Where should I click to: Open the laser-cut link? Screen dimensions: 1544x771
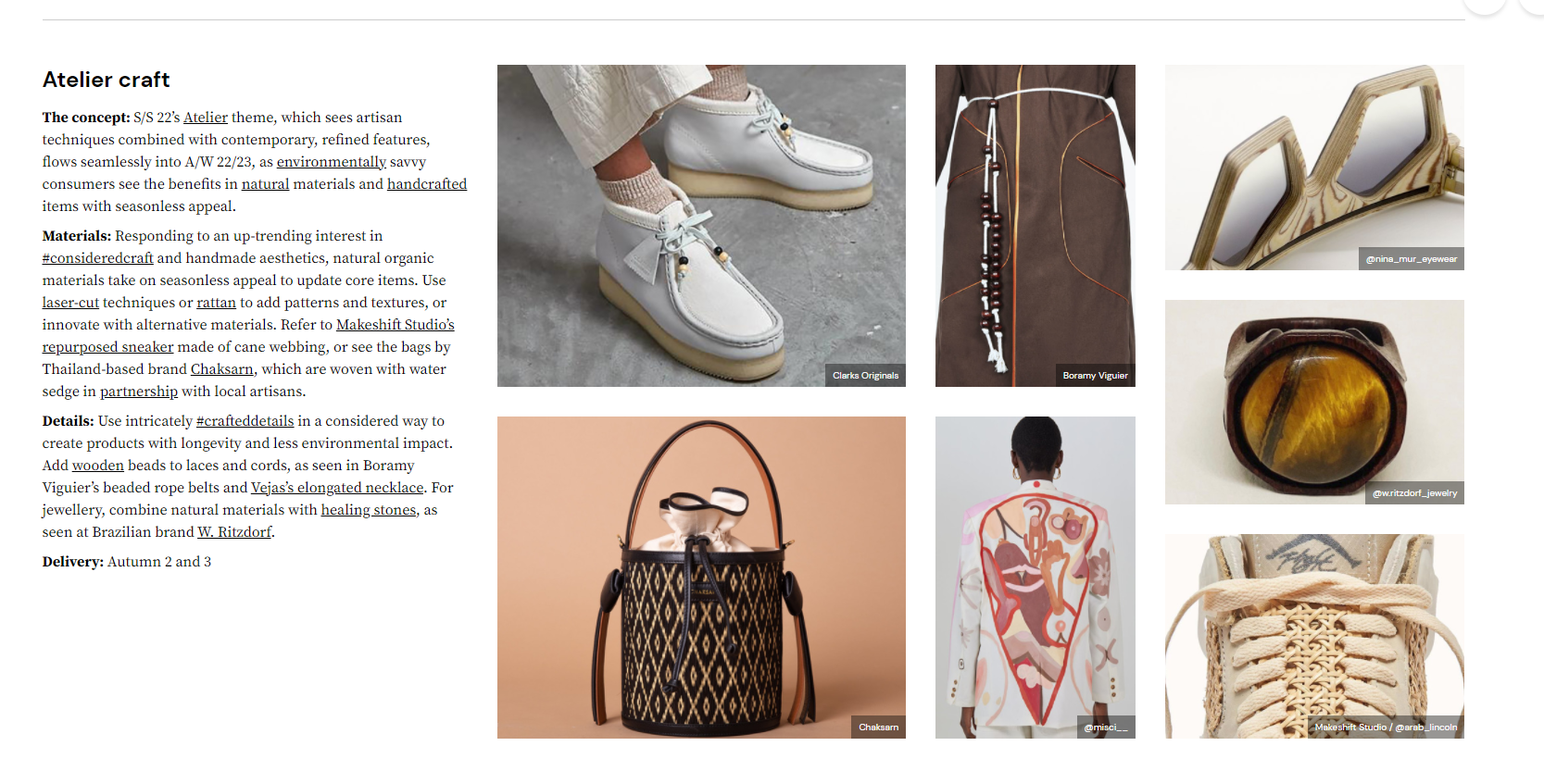[70, 303]
